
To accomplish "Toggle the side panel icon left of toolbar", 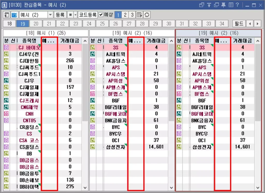I will point(6,15).
